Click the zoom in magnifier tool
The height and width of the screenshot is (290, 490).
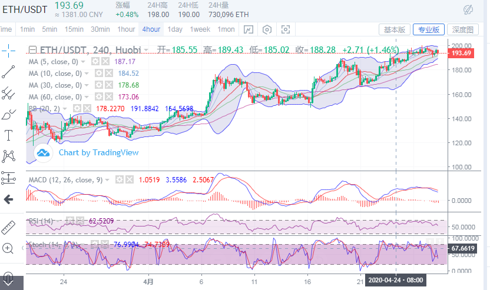[x=8, y=248]
